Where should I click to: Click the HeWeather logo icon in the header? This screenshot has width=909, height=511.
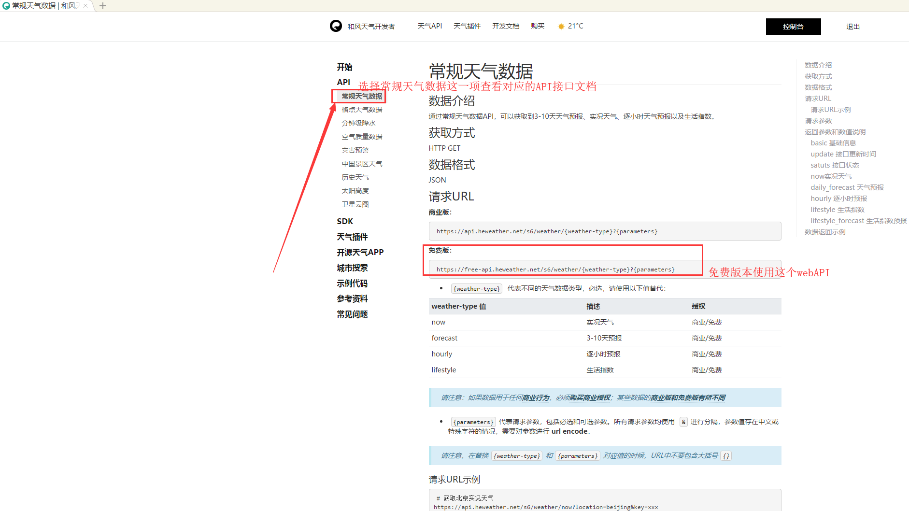click(x=336, y=26)
